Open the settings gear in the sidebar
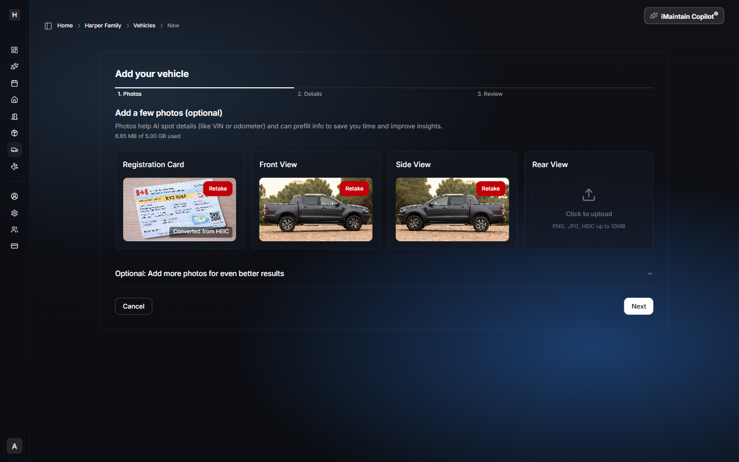Screen dimensions: 739x462 pyautogui.click(x=14, y=213)
